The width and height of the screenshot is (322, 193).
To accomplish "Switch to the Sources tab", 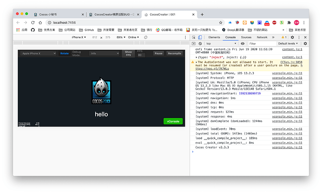I will (246, 37).
